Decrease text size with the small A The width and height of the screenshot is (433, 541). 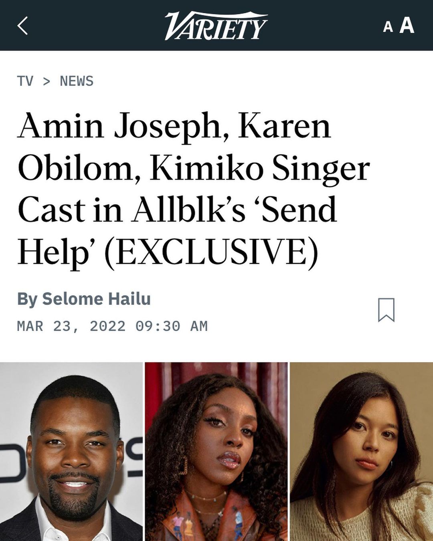click(388, 27)
